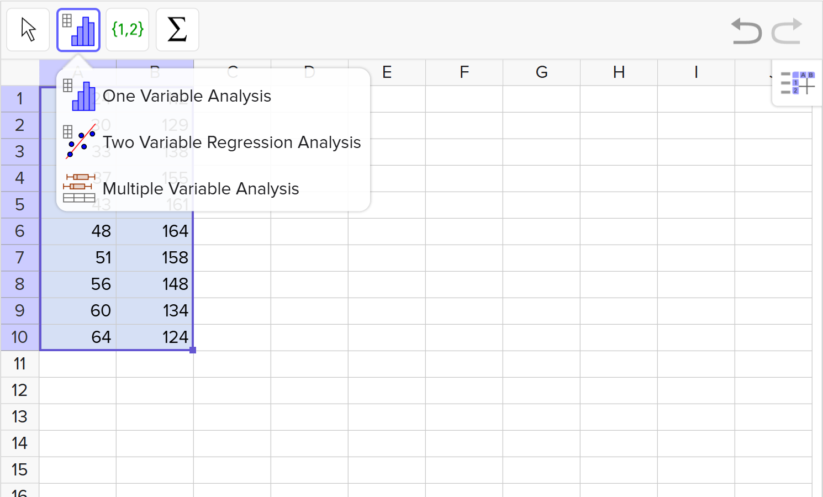The width and height of the screenshot is (823, 497).
Task: Click cell containing 164
Action: click(x=155, y=231)
